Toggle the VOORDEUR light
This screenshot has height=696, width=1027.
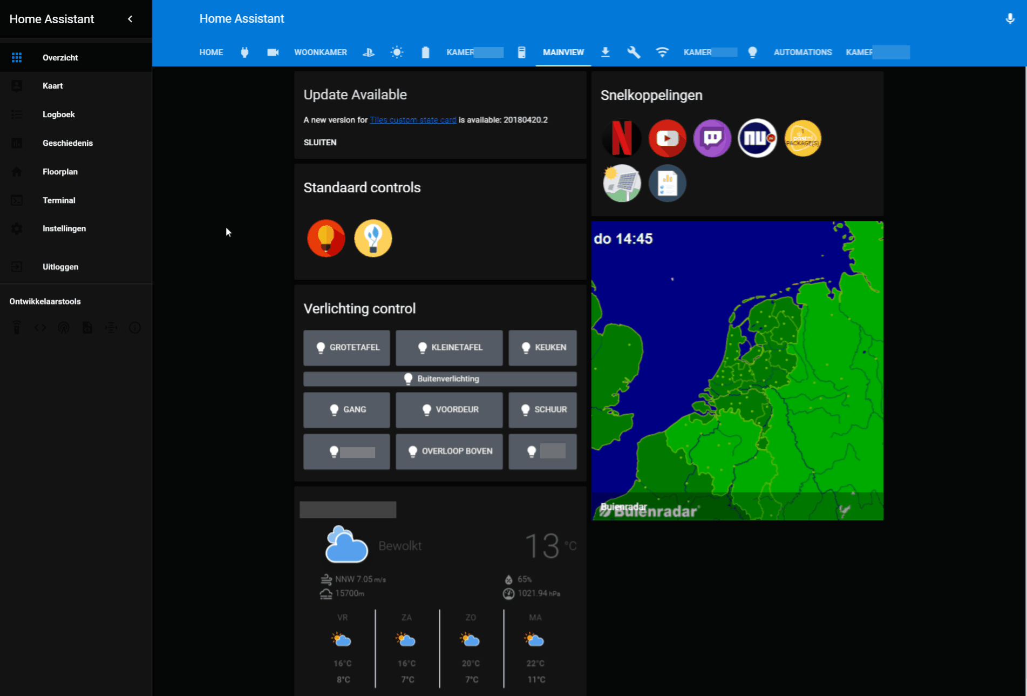click(449, 410)
